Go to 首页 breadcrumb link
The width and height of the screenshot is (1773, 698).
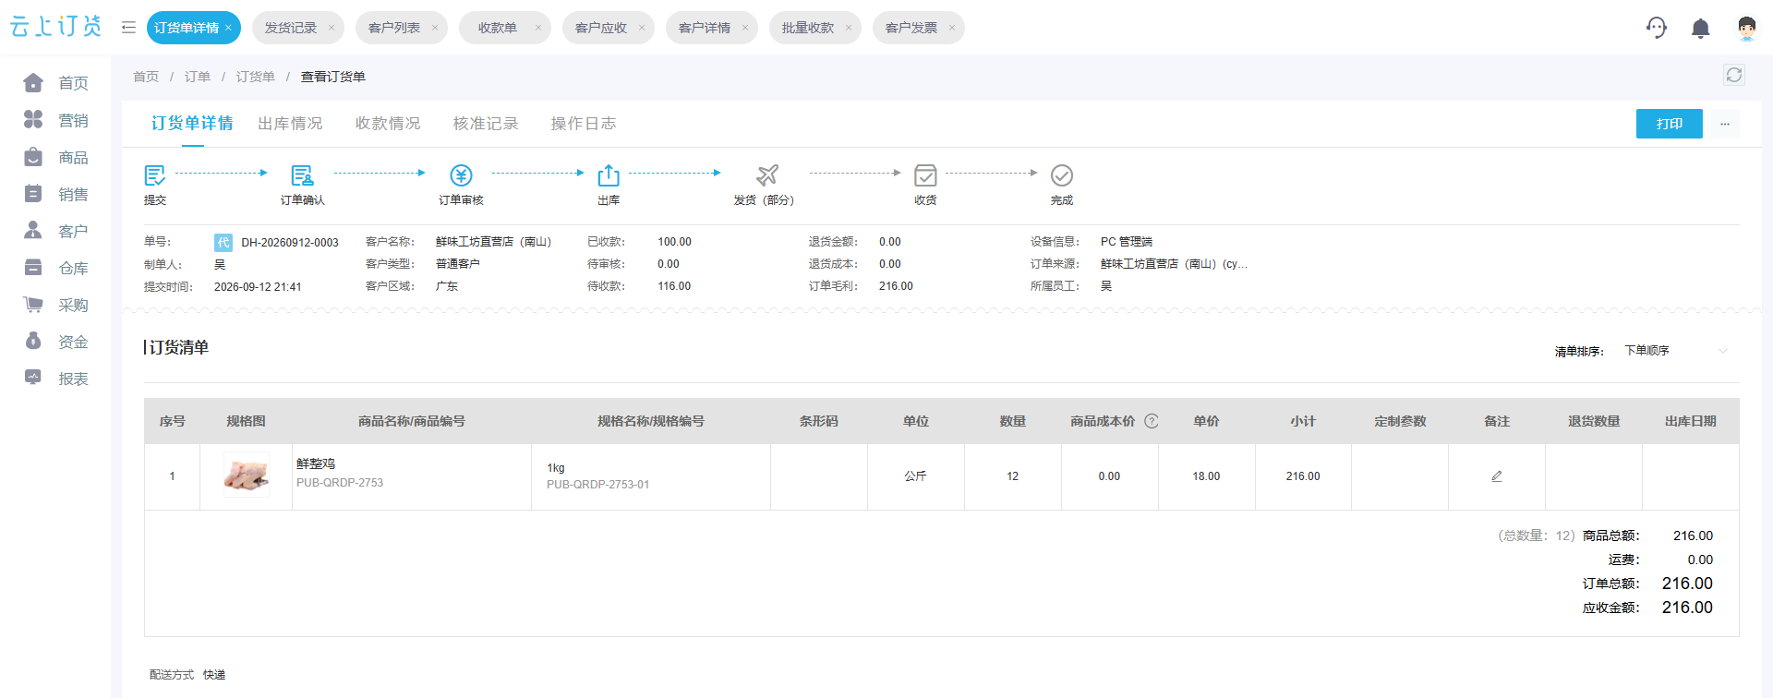(x=146, y=77)
